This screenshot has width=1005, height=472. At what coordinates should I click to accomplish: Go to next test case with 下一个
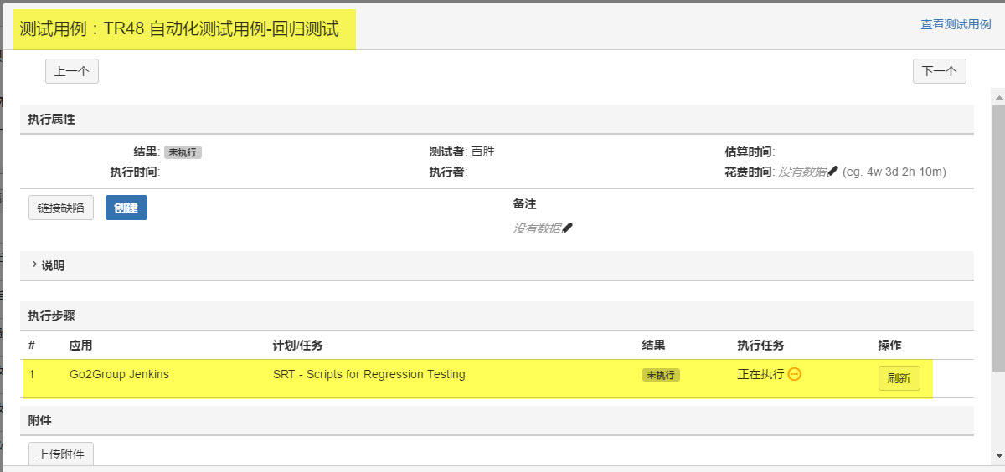click(x=939, y=71)
